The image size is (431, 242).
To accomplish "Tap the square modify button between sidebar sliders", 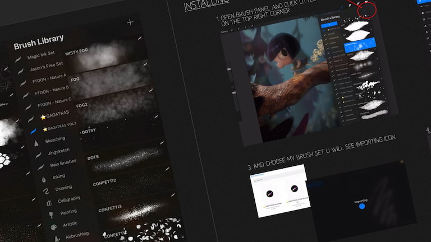I will [232, 87].
